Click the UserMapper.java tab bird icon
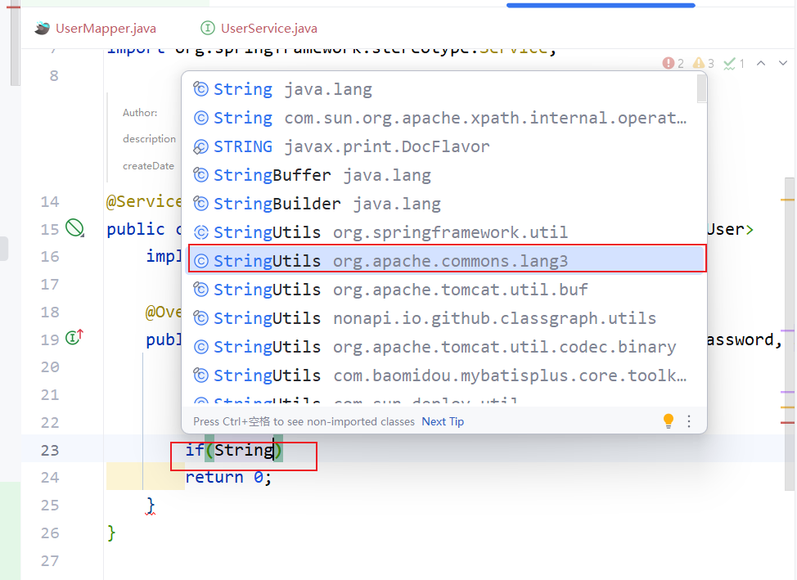This screenshot has width=797, height=580. pos(43,29)
